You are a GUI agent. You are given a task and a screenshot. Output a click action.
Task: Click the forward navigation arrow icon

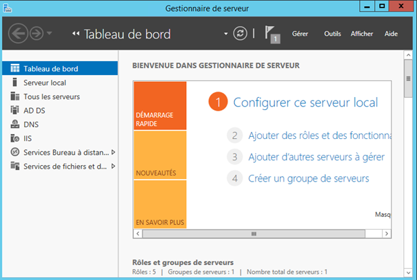[37, 33]
